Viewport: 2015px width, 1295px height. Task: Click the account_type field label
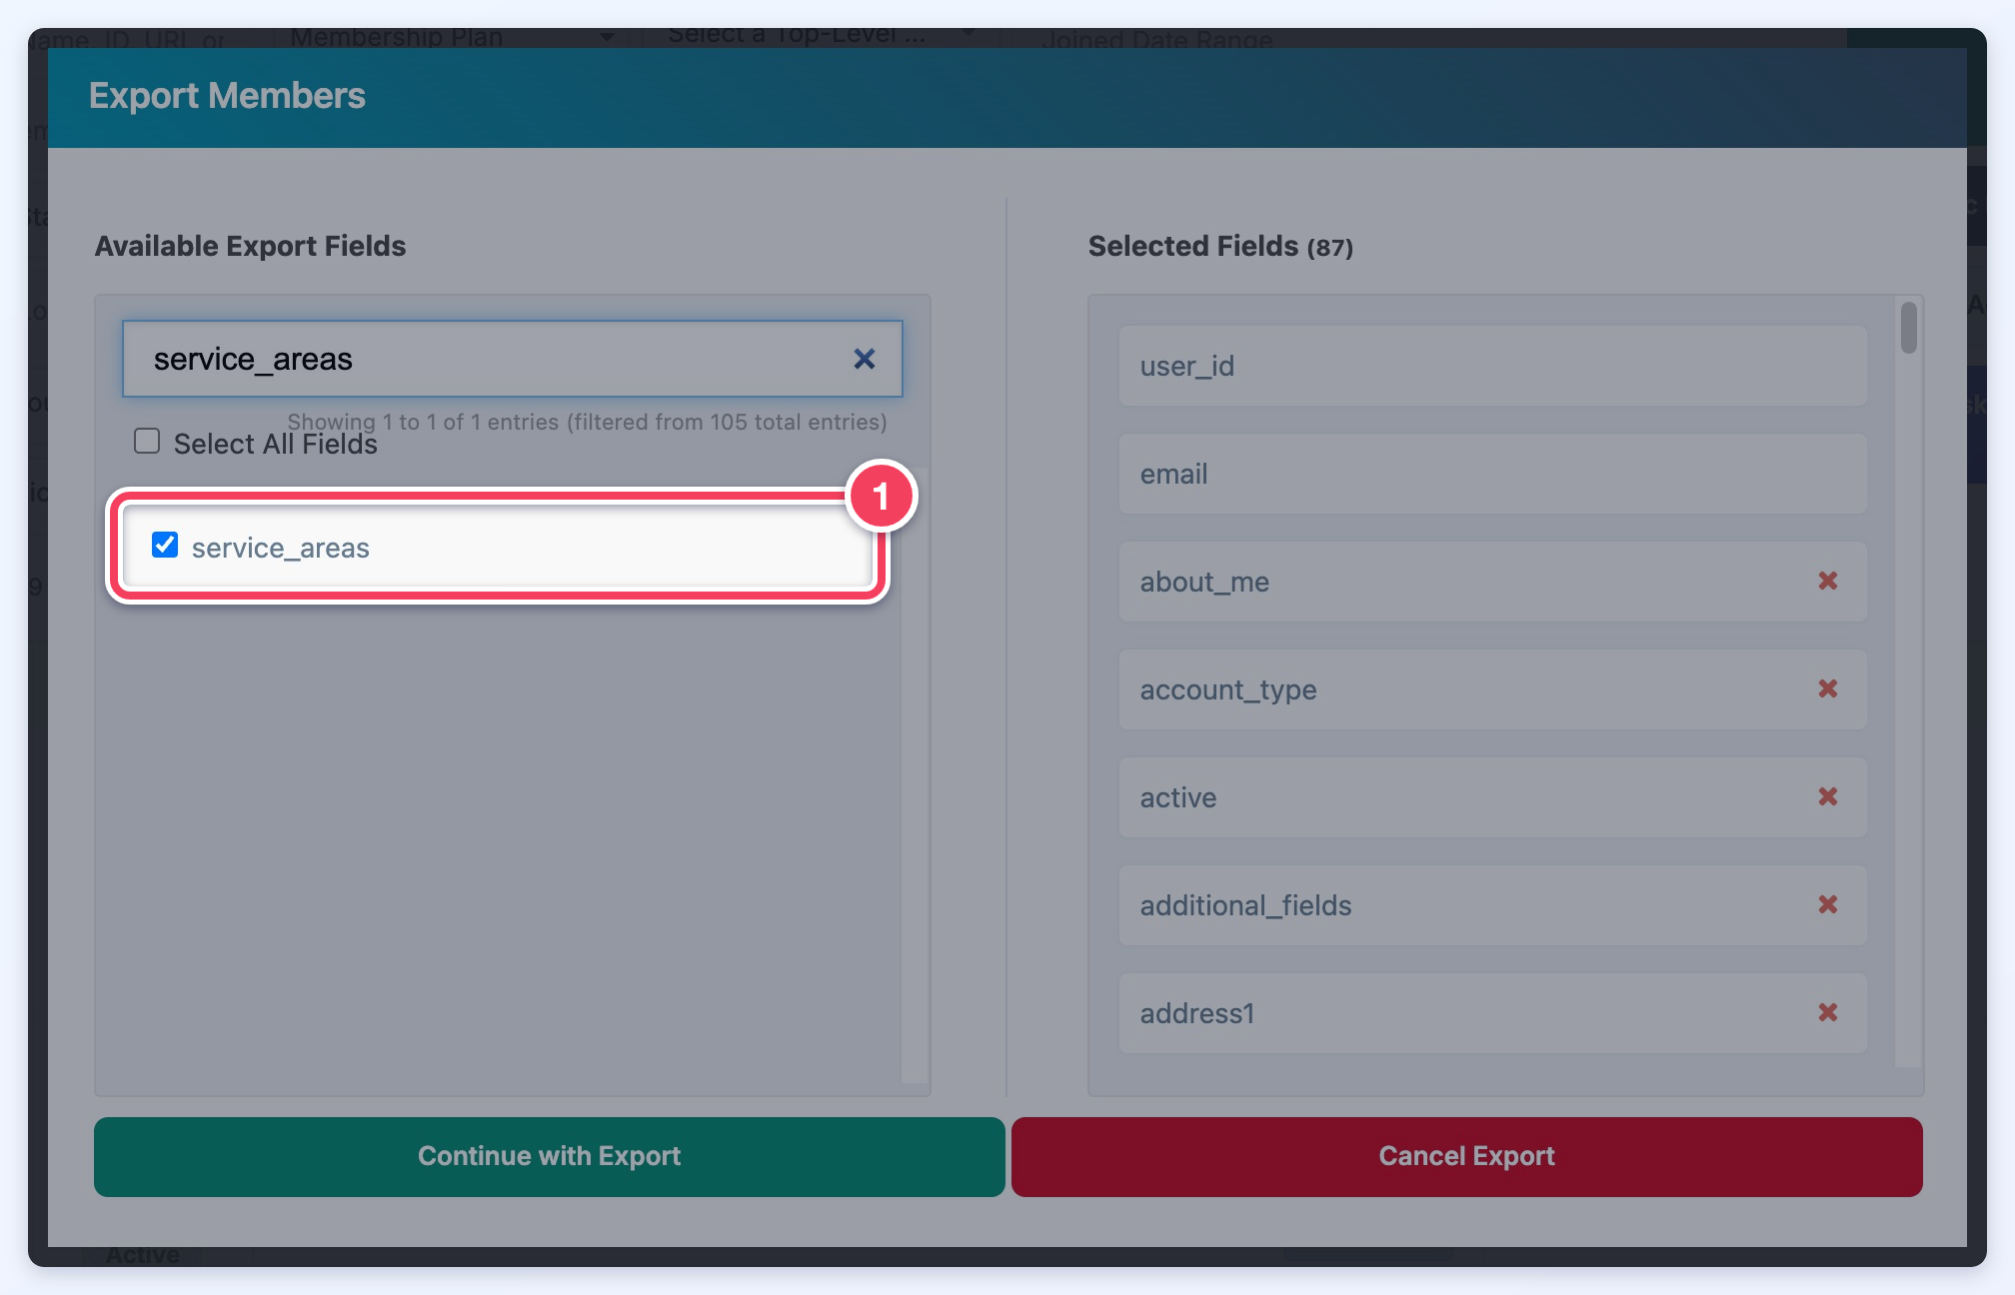coord(1228,690)
